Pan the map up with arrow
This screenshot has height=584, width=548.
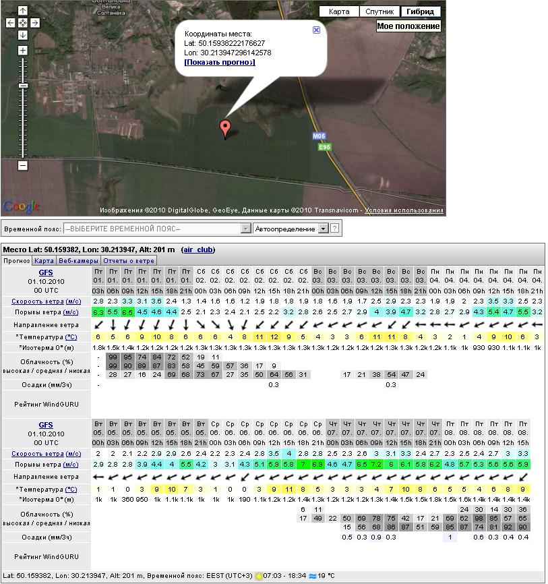pos(22,11)
